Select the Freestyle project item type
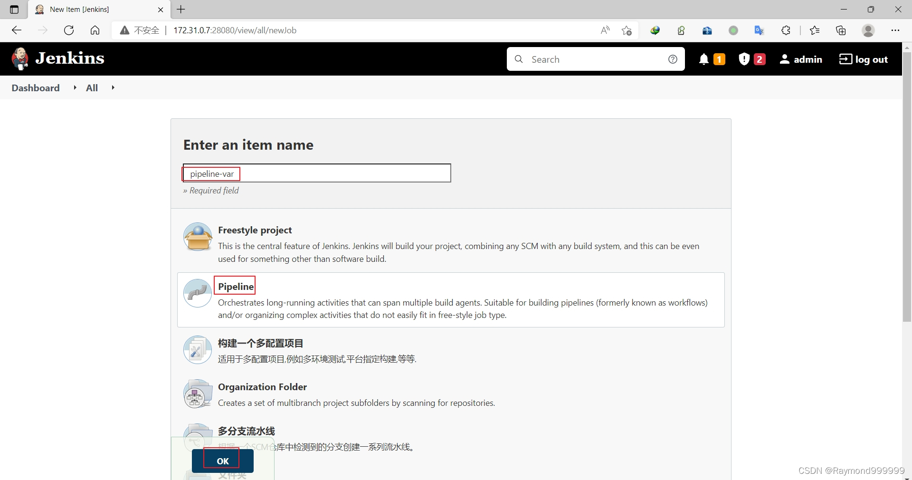The image size is (912, 480). (x=451, y=244)
